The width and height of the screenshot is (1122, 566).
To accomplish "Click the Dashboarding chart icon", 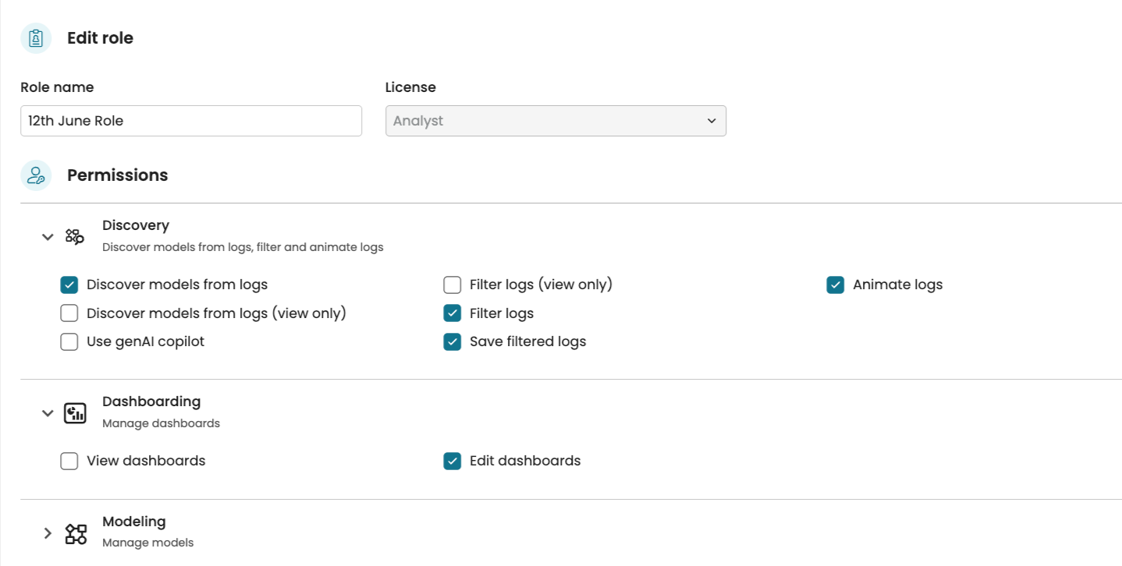I will point(75,412).
